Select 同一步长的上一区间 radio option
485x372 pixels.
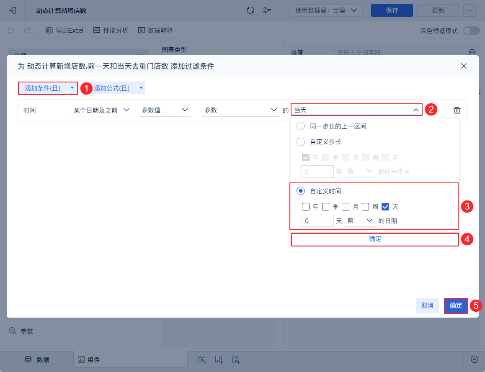pyautogui.click(x=301, y=126)
